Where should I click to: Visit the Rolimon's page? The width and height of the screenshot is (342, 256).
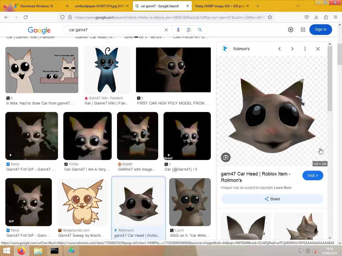point(313,175)
